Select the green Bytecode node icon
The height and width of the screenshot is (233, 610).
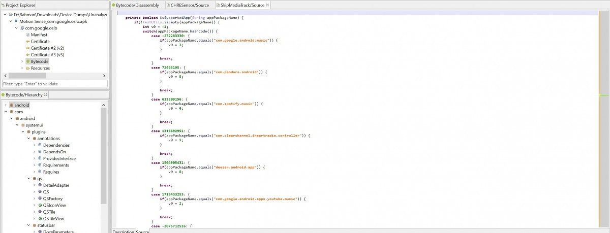pos(27,61)
